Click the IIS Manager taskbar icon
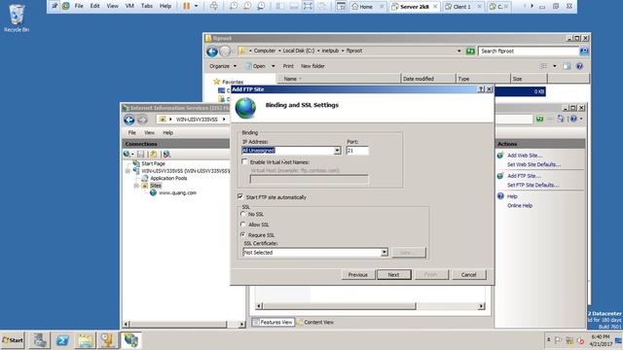The width and height of the screenshot is (623, 350). 130,340
